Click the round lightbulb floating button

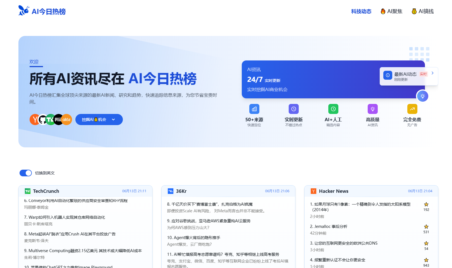423,96
